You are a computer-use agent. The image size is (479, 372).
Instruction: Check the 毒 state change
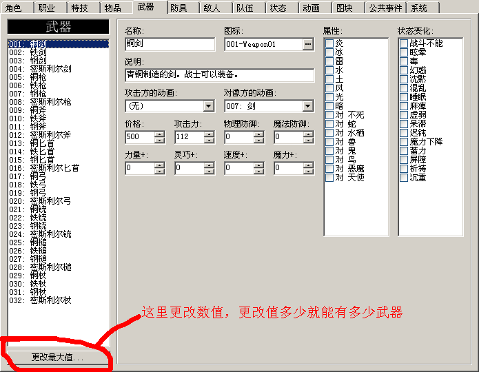click(404, 61)
